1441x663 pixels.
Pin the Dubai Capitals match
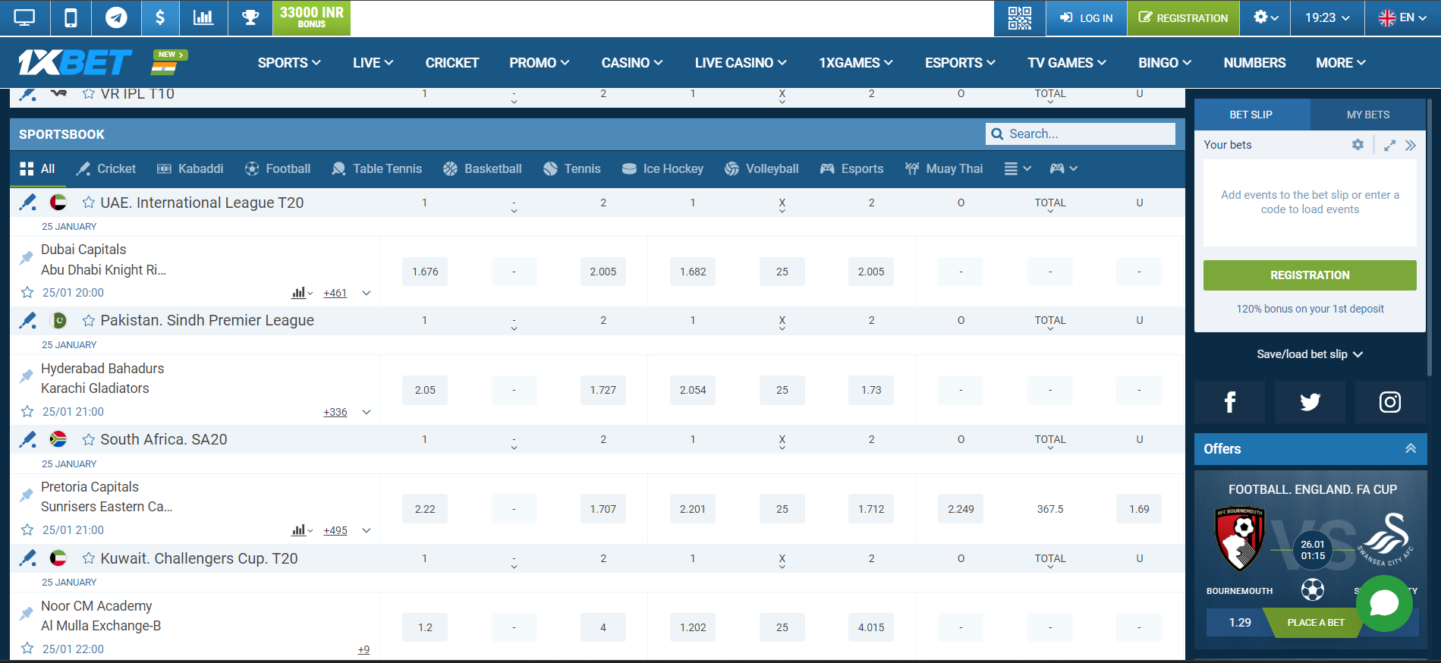[26, 257]
